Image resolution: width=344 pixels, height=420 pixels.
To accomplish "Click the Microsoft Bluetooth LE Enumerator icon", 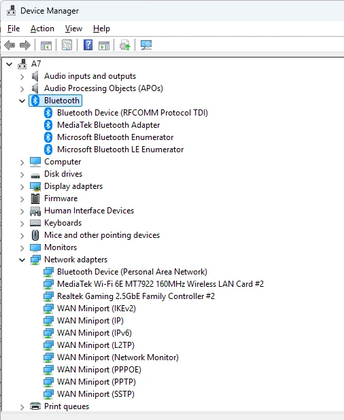I will pos(48,150).
